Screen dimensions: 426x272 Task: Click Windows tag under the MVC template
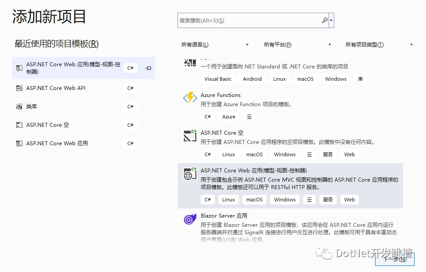click(x=285, y=200)
